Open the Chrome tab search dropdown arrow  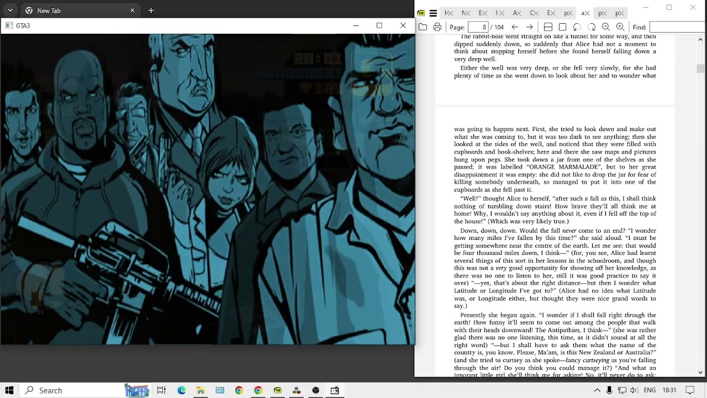(10, 11)
